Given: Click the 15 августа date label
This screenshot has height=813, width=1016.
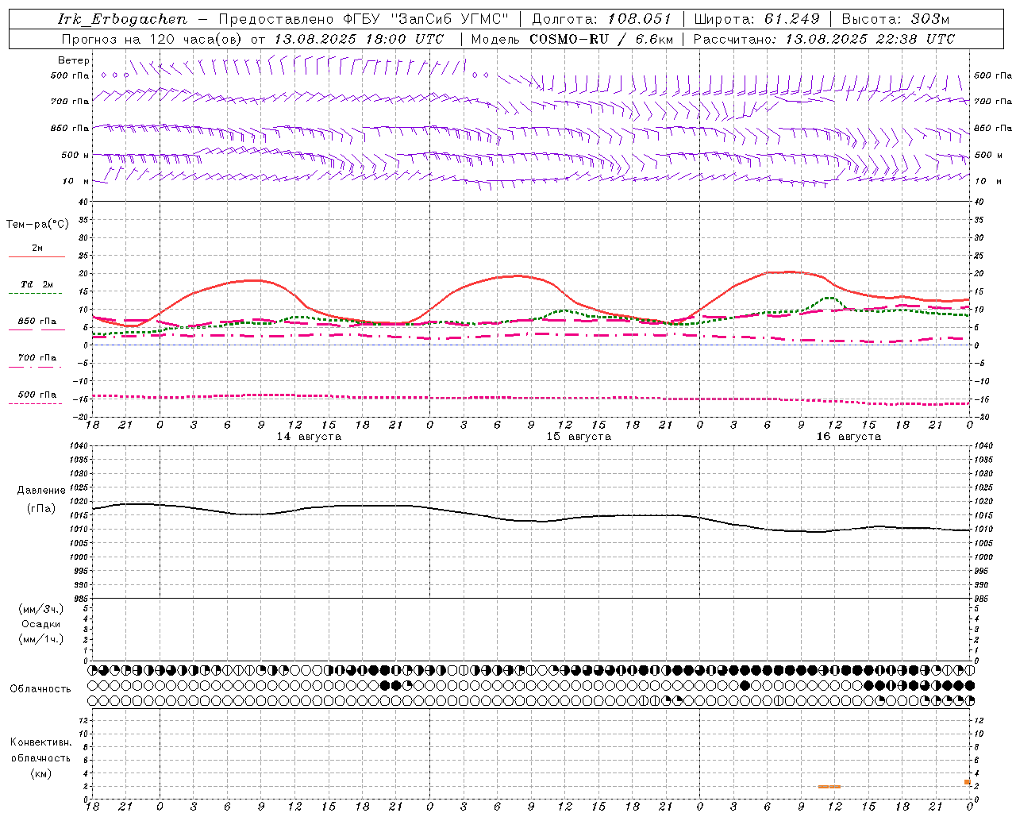Looking at the screenshot, I should coord(579,437).
